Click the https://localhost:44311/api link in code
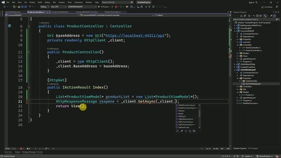The height and width of the screenshot is (158, 281). [135, 36]
